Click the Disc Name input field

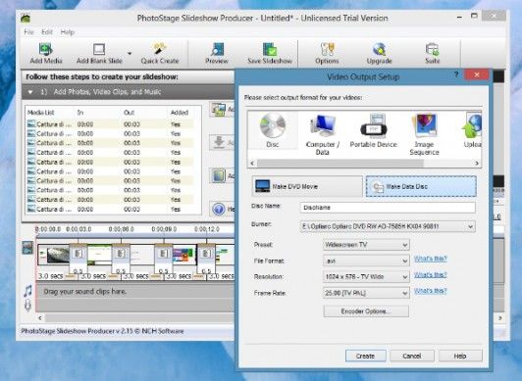click(388, 208)
